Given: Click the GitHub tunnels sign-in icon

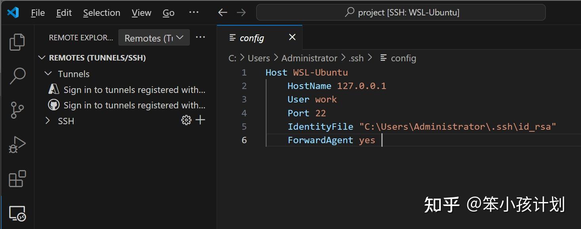Looking at the screenshot, I should 53,105.
